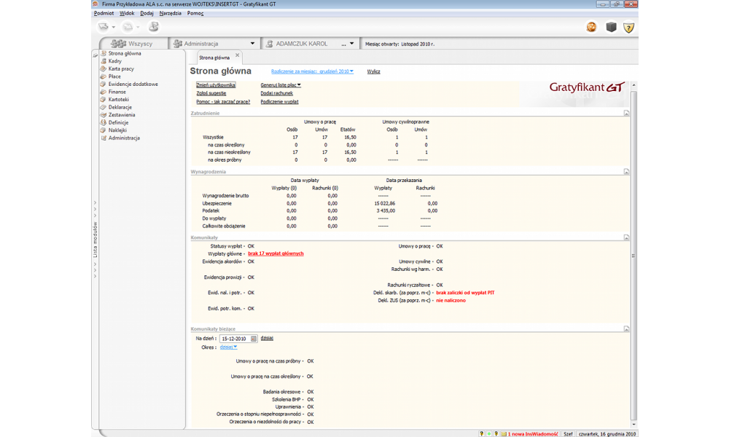Click the brak zaliczki od wypłat PIT message

pos(465,293)
